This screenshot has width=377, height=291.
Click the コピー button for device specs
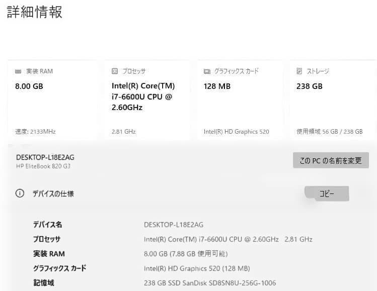point(327,193)
